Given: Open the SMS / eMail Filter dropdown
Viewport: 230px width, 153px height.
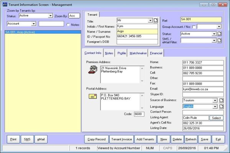Looking at the screenshot, I should coord(214,41).
